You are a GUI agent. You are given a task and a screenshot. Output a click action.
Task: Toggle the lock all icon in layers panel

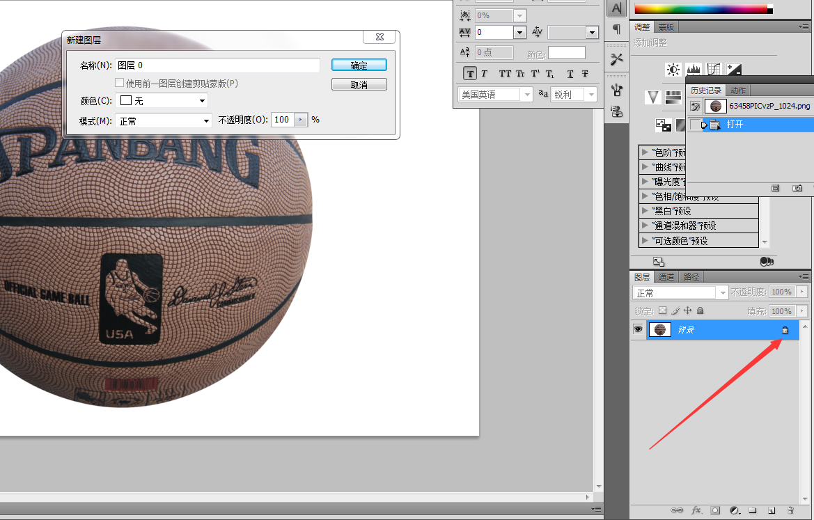700,310
